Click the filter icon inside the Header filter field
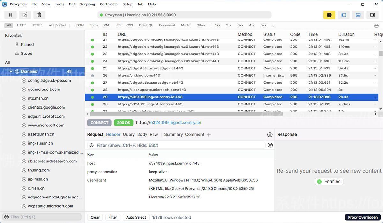The width and height of the screenshot is (383, 223). (x=92, y=145)
